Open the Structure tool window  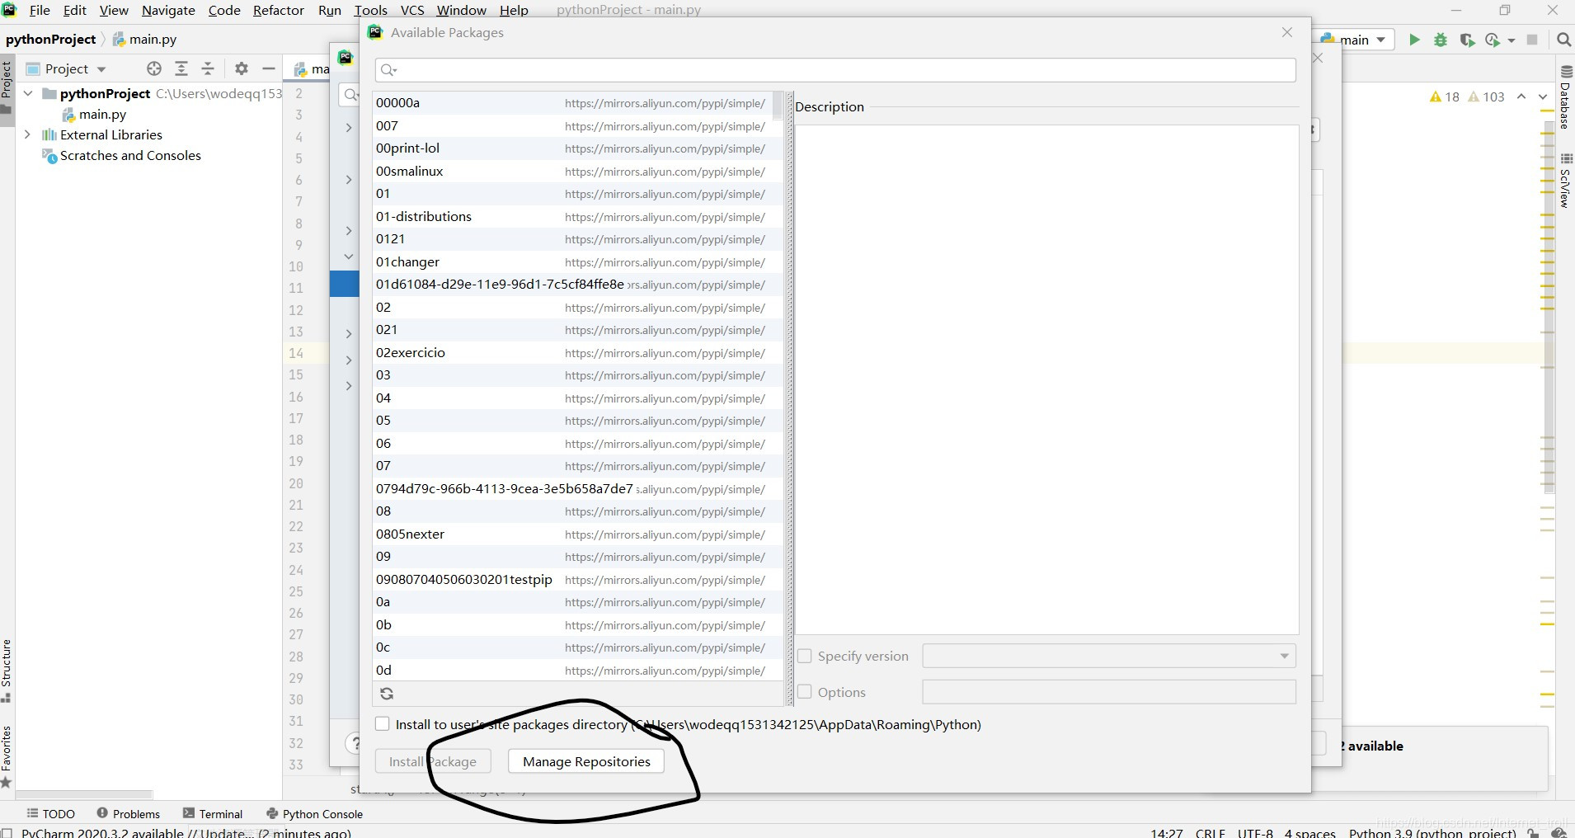pyautogui.click(x=7, y=670)
